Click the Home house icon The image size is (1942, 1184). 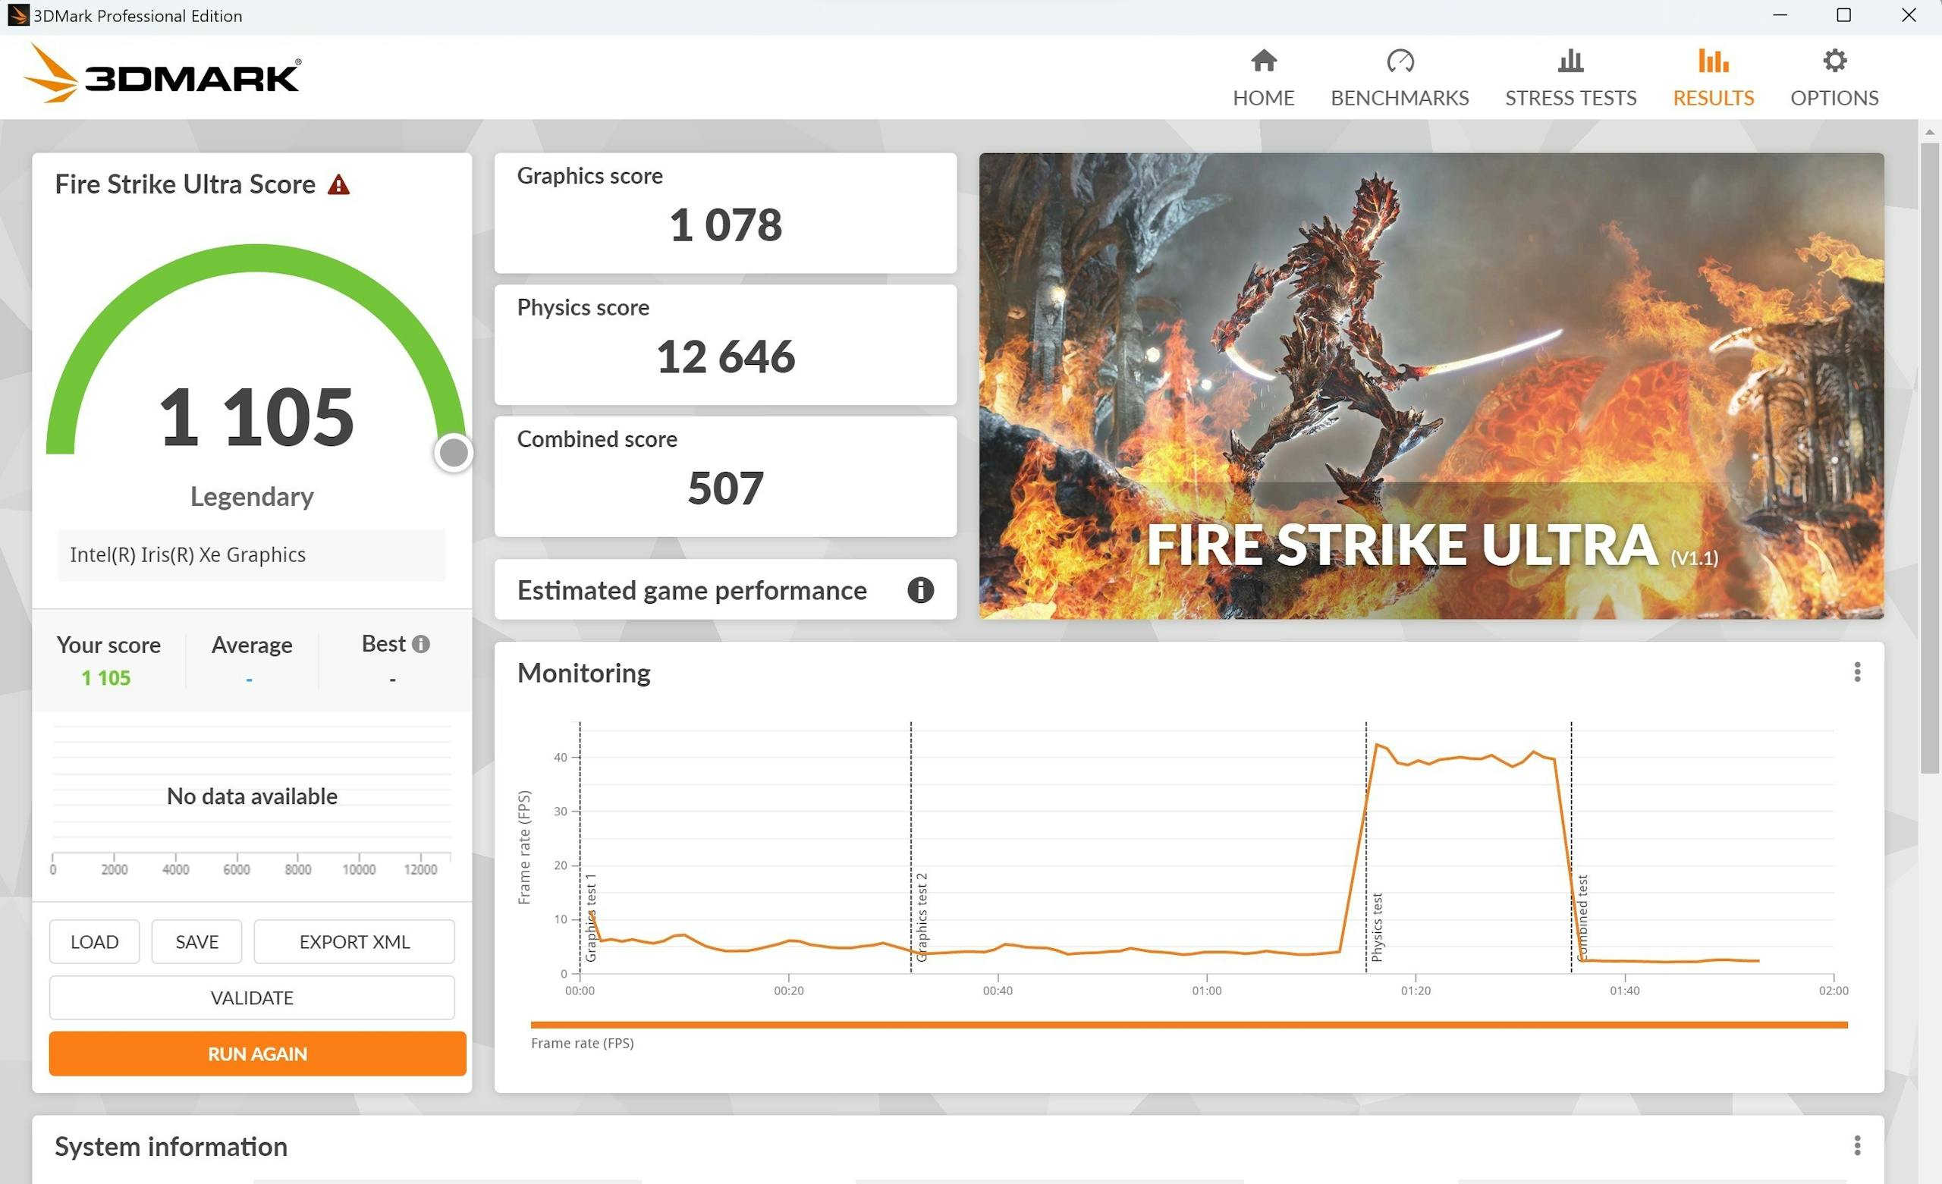1263,61
